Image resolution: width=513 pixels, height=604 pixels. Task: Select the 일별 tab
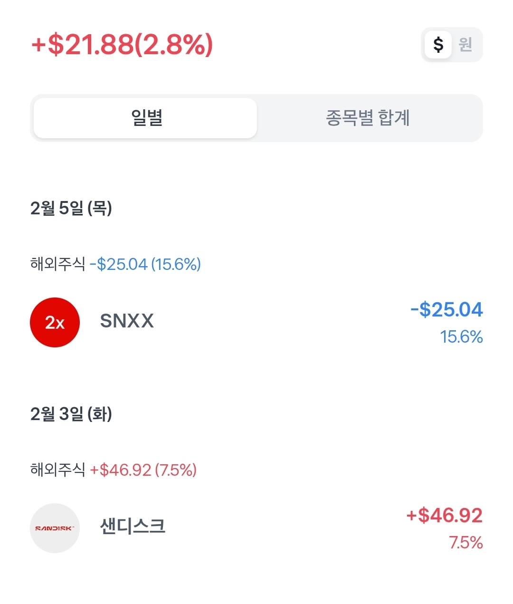145,118
